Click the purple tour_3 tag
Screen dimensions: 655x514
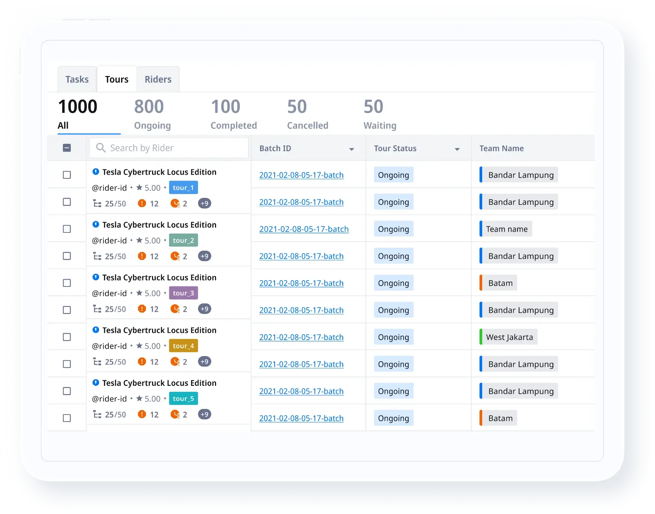[183, 293]
